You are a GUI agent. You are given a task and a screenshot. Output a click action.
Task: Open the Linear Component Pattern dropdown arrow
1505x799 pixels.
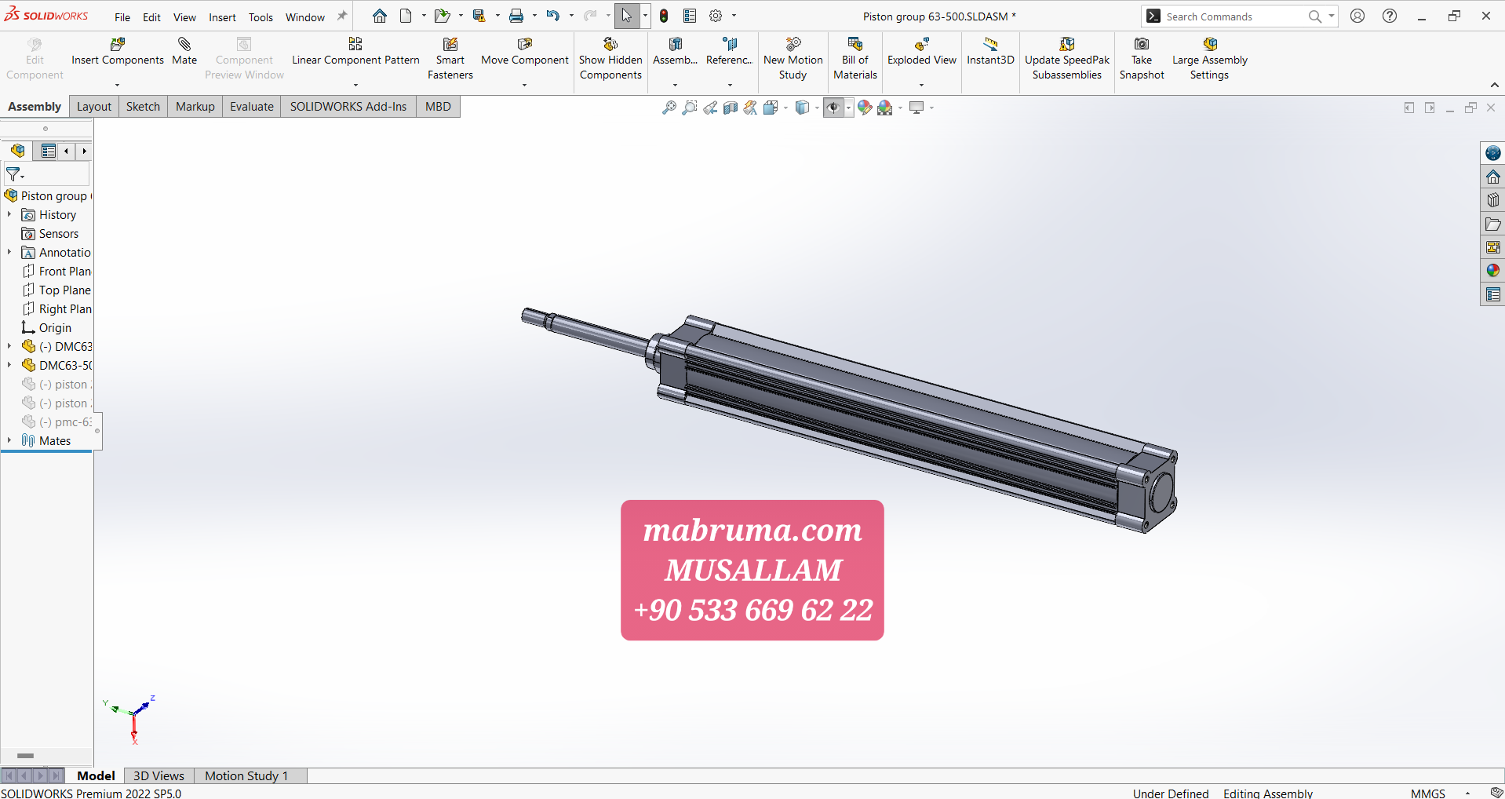(355, 85)
